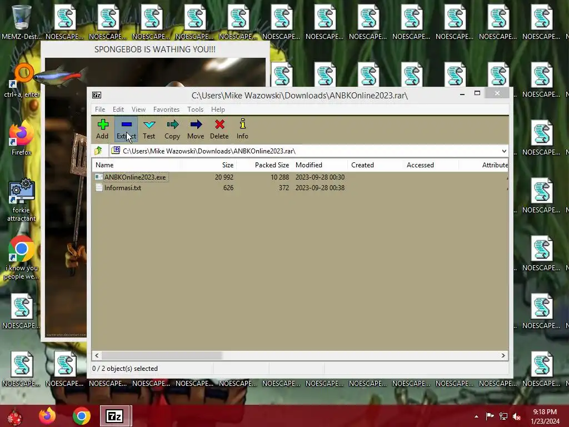Select the ANBKOnline2023.exe file icon
The image size is (569, 427).
pos(99,177)
